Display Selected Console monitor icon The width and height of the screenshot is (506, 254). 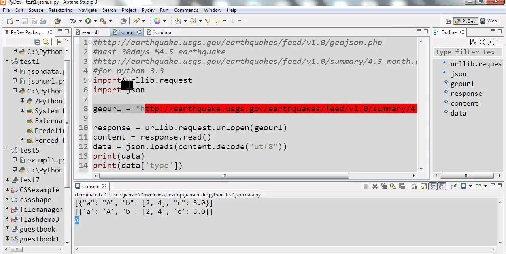(463, 186)
